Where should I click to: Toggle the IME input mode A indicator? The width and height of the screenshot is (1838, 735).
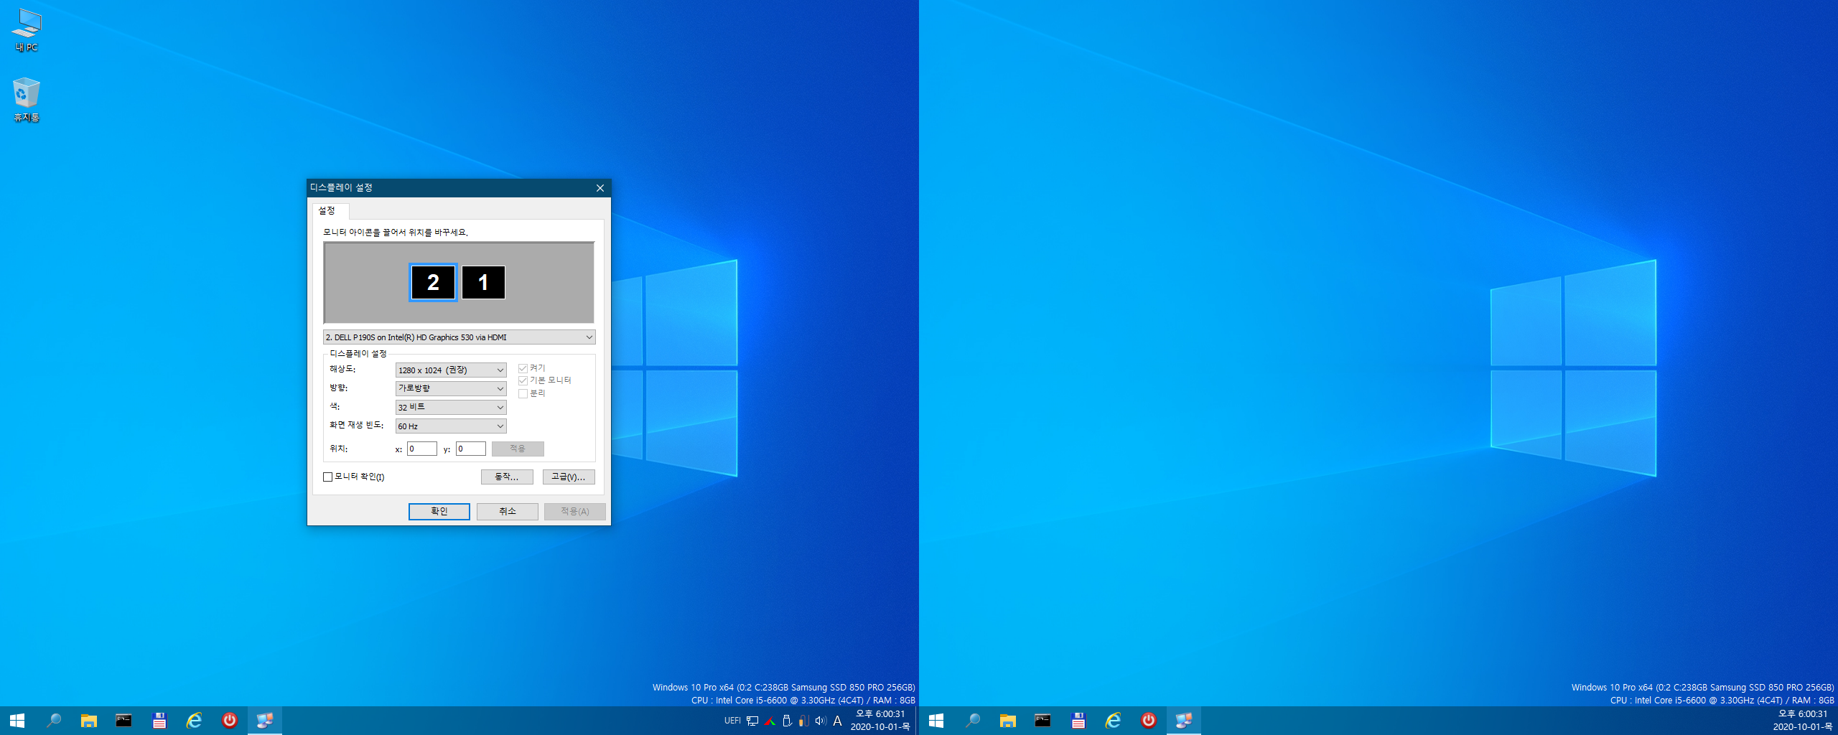point(837,721)
